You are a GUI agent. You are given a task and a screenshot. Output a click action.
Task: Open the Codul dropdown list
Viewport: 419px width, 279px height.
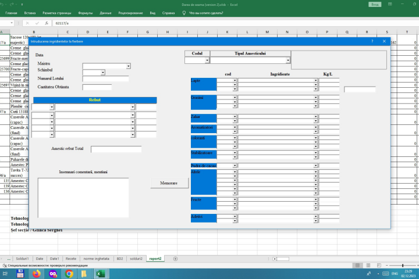(x=207, y=60)
